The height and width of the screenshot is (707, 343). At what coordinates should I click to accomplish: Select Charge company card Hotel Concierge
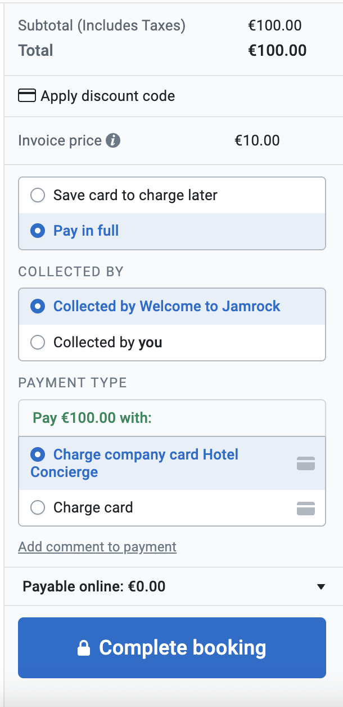point(38,454)
